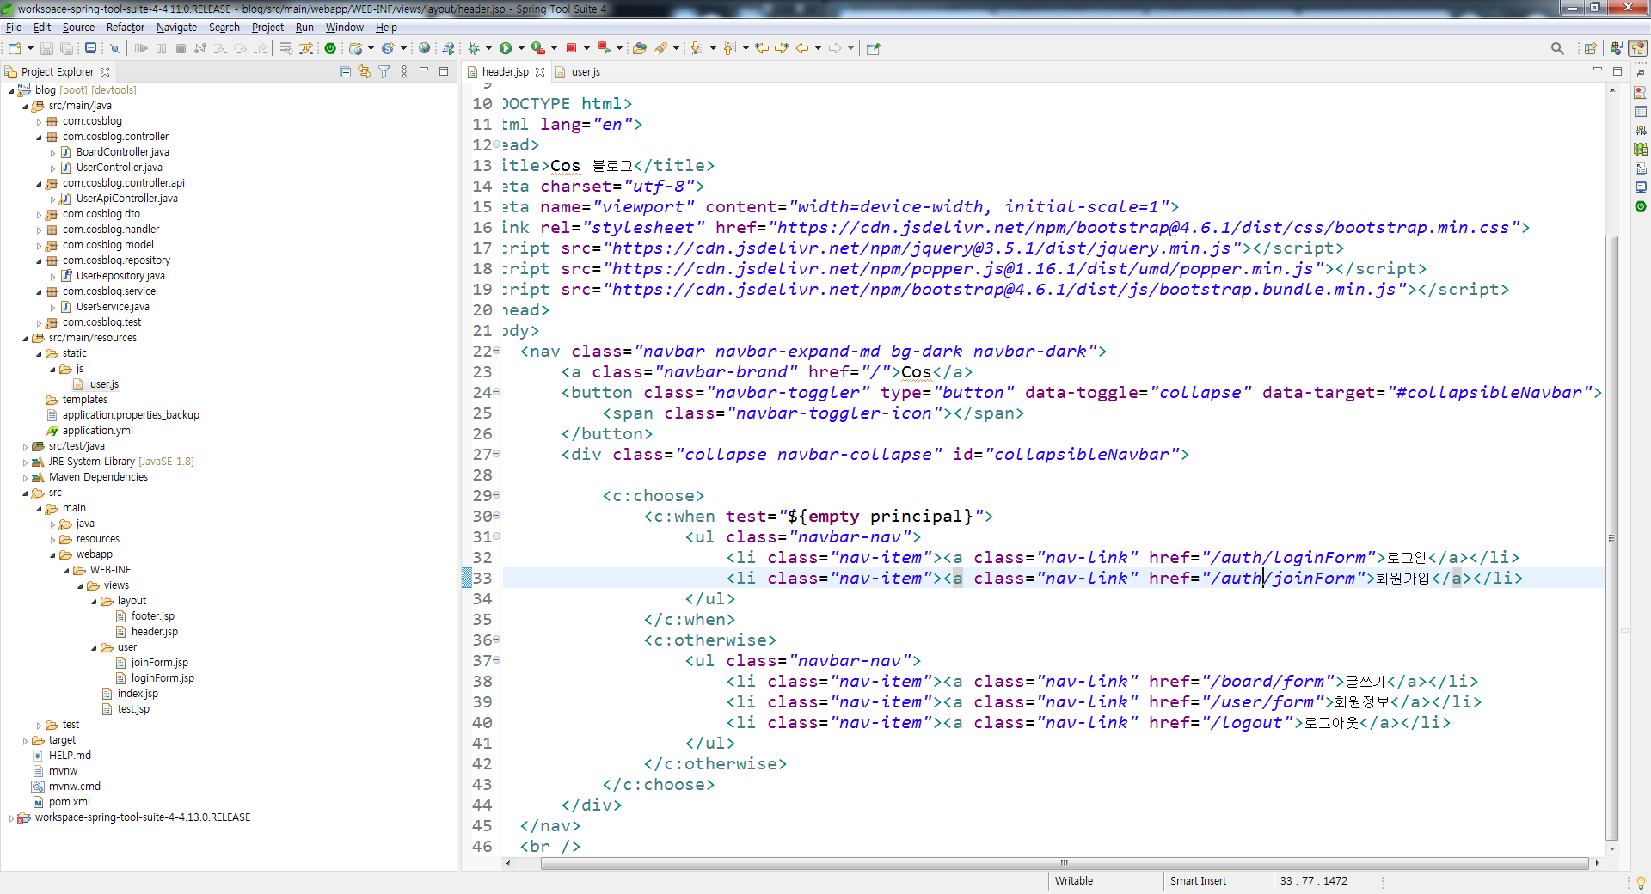Click the red Stop application icon
This screenshot has width=1651, height=894.
[x=571, y=48]
